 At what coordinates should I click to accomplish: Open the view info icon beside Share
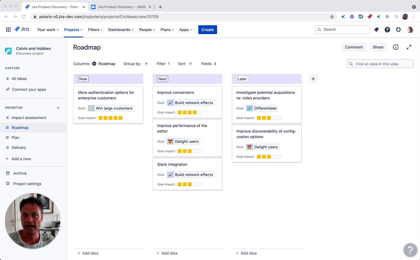pyautogui.click(x=396, y=47)
